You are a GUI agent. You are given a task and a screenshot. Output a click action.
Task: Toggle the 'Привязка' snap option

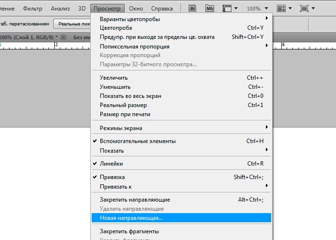point(112,177)
